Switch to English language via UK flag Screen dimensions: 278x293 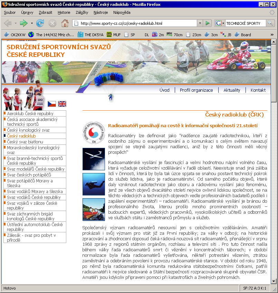pos(62,104)
